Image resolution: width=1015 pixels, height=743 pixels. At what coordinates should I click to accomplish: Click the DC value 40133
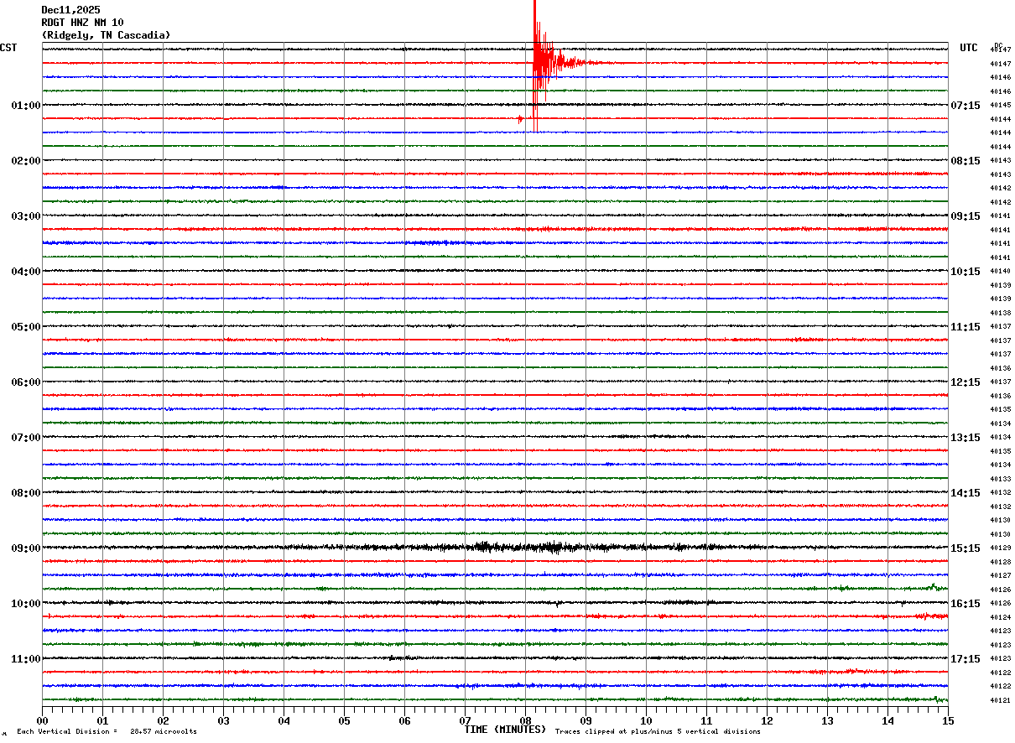coord(1000,479)
